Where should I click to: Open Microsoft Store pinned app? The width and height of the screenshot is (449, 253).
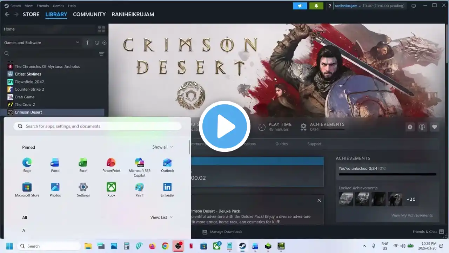point(27,190)
